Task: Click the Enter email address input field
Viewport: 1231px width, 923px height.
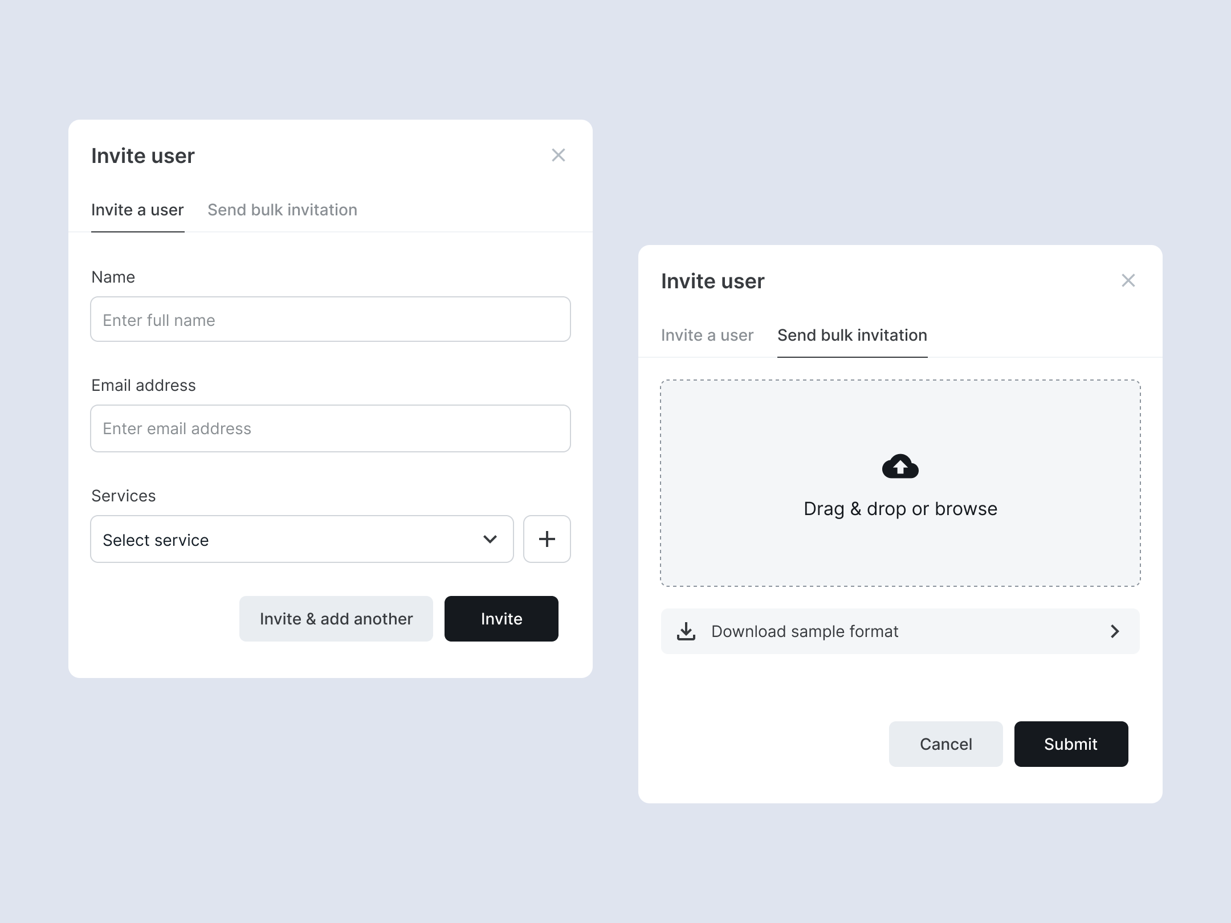Action: click(x=331, y=428)
